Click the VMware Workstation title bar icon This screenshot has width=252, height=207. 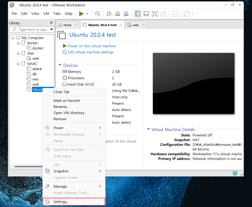click(x=12, y=5)
